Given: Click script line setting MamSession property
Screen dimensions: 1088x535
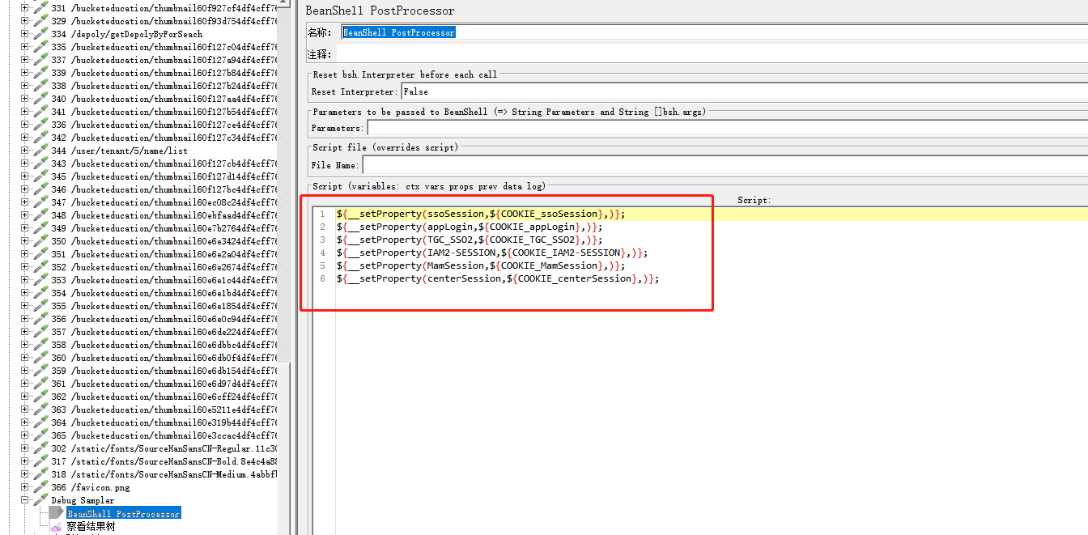Looking at the screenshot, I should pyautogui.click(x=481, y=265).
